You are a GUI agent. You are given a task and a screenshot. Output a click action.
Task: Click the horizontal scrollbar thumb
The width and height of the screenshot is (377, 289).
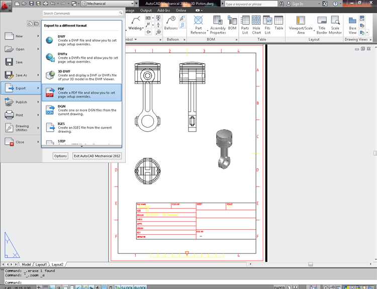311,264
